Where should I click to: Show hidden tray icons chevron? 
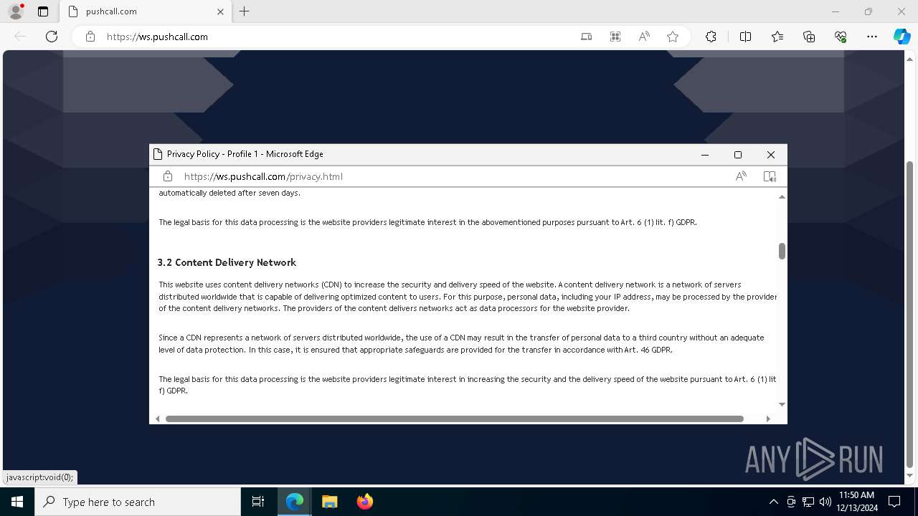click(x=773, y=502)
